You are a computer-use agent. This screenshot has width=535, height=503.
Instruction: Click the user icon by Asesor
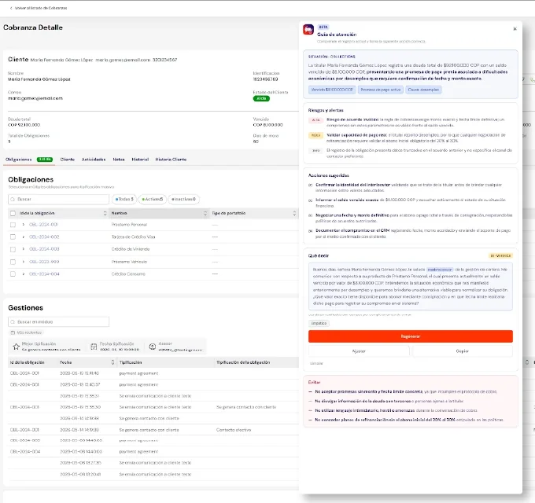tap(153, 347)
